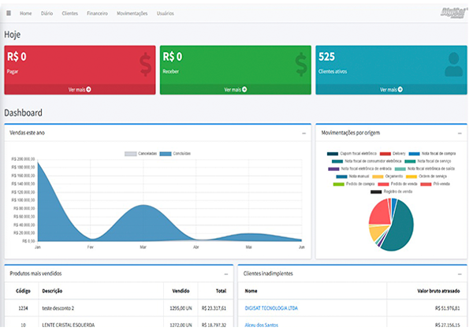Screen dimensions: 473x331
Task: Open Alceu dos Santos client link
Action: [262, 324]
